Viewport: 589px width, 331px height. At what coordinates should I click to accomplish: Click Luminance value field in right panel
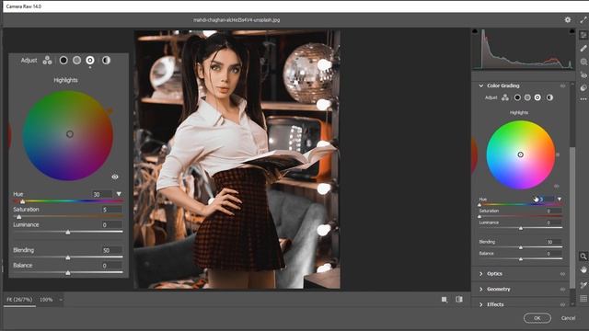click(x=553, y=223)
